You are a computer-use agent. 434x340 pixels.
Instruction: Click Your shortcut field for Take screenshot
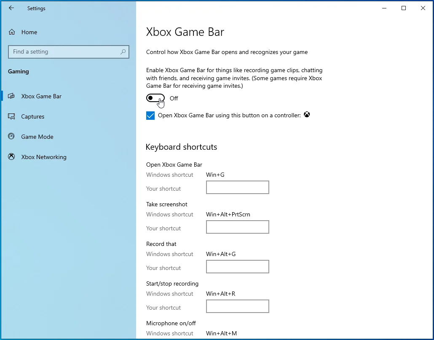pyautogui.click(x=238, y=227)
